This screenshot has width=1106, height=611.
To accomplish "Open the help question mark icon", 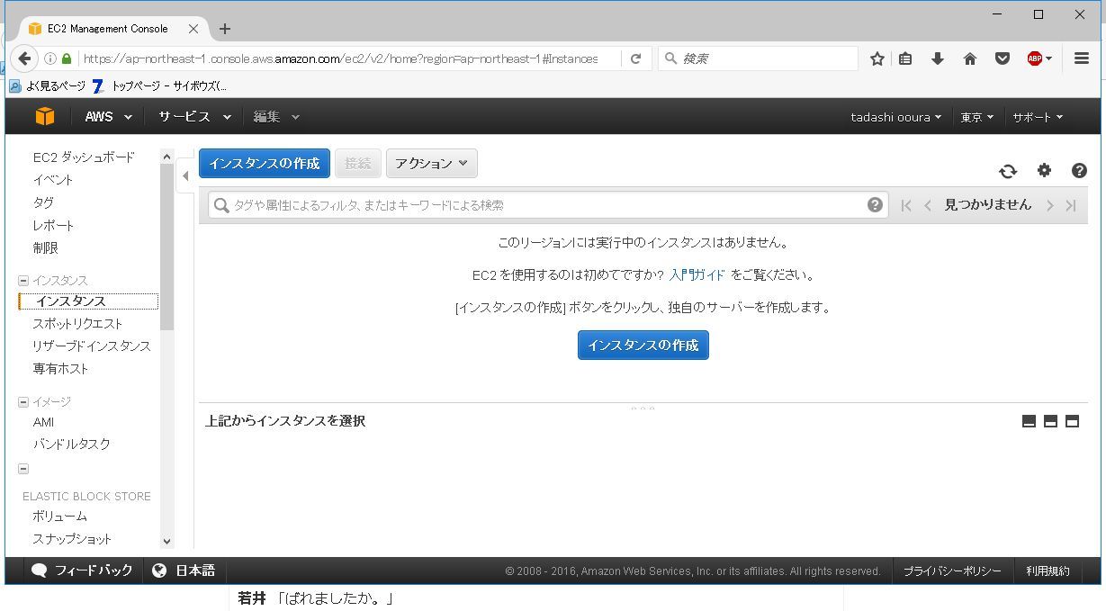I will pos(1079,171).
